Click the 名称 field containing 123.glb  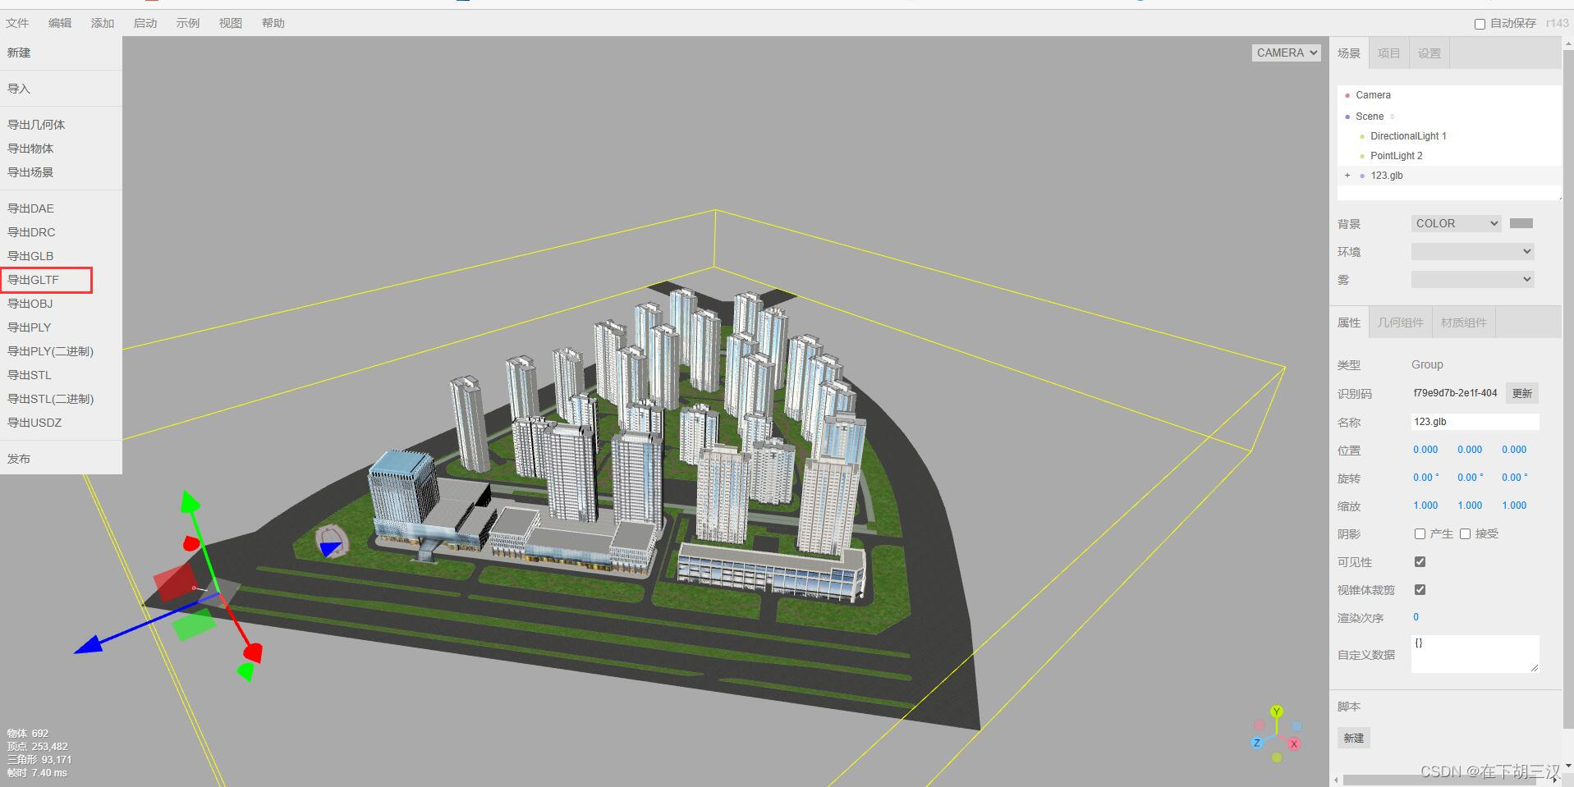1475,422
